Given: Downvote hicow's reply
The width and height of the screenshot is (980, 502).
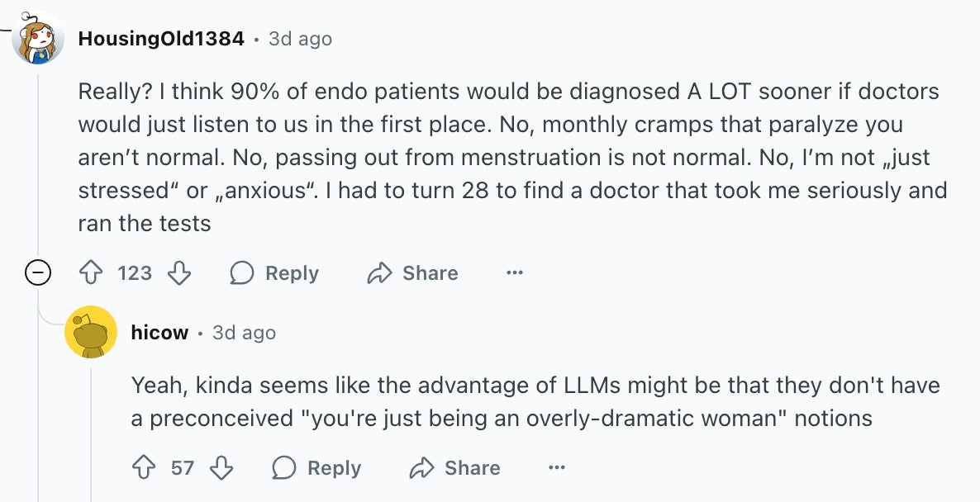Looking at the screenshot, I should tap(221, 467).
